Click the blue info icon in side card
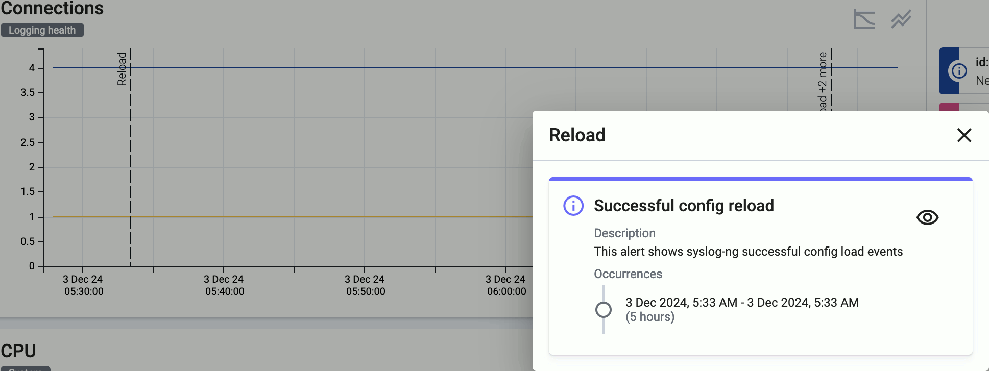The height and width of the screenshot is (371, 989). pos(958,70)
